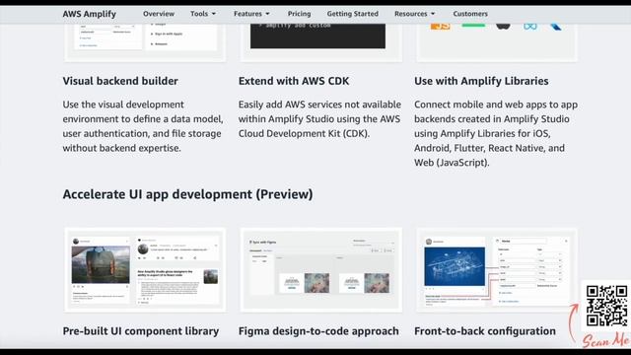
Task: Open the Customers page
Action: coord(470,14)
